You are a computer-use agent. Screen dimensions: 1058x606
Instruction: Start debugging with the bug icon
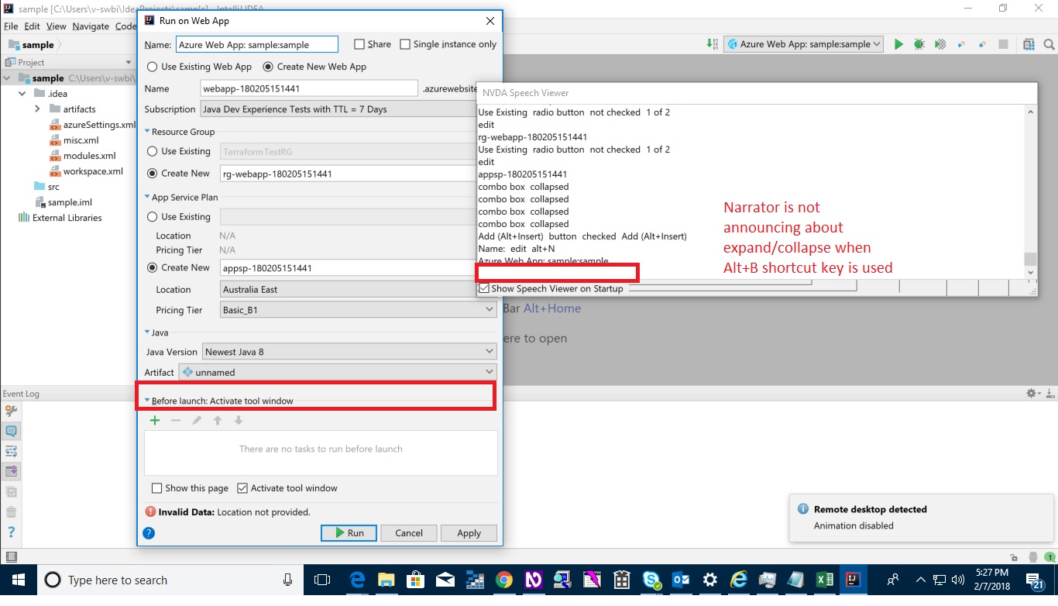click(919, 44)
